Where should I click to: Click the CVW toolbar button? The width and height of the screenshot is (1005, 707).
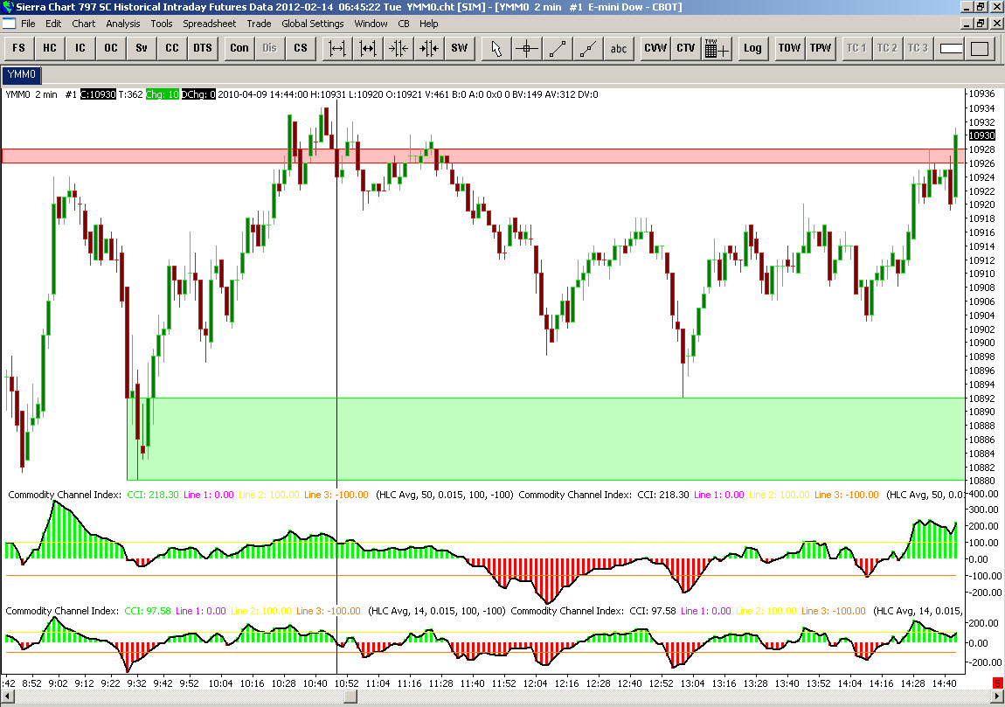[655, 48]
